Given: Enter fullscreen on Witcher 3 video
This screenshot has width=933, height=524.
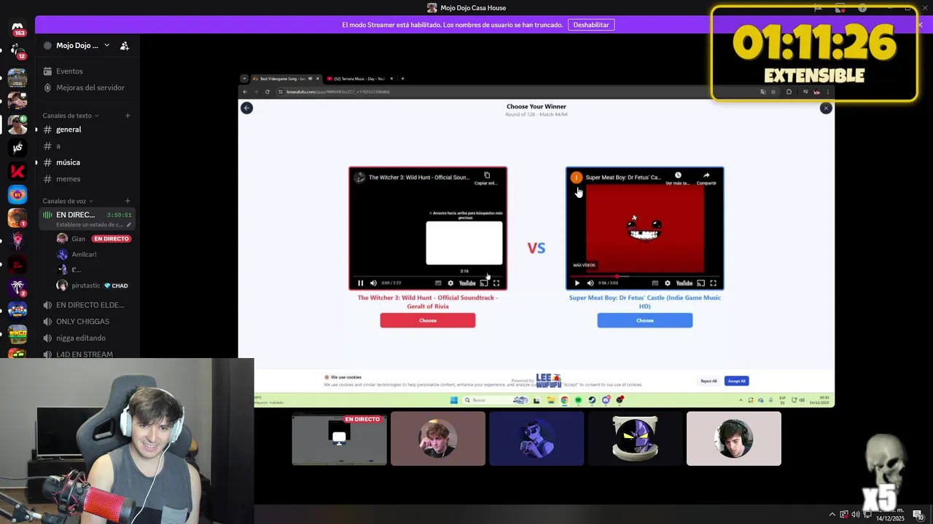Looking at the screenshot, I should pos(496,283).
